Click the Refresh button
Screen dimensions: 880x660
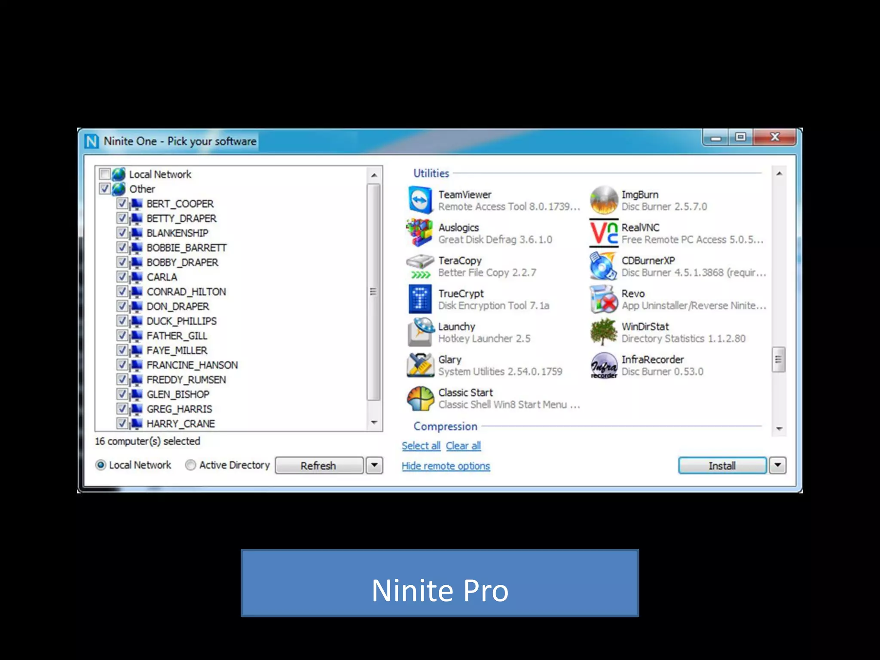coord(319,465)
